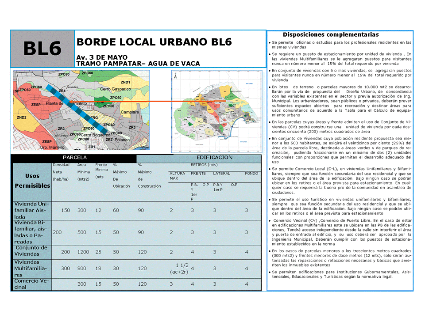425x318 pixels.
Task: Click paragraph about Instituciones Gubernamentales
Action: pyautogui.click(x=341, y=274)
